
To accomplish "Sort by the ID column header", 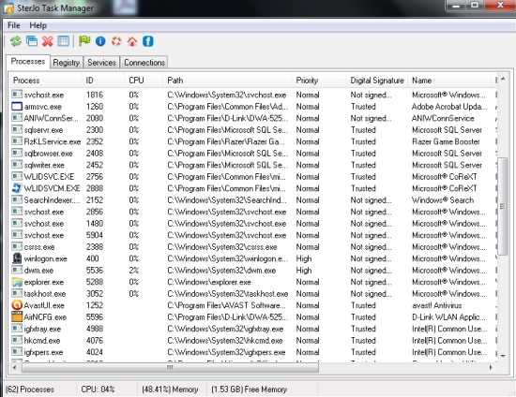I will tap(103, 81).
